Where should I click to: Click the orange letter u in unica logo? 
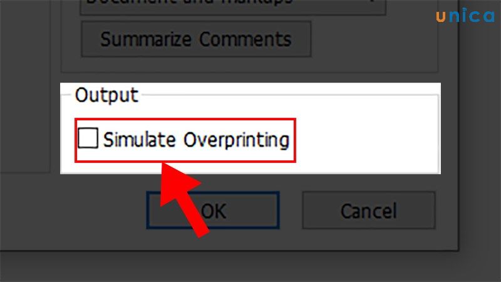pos(441,17)
